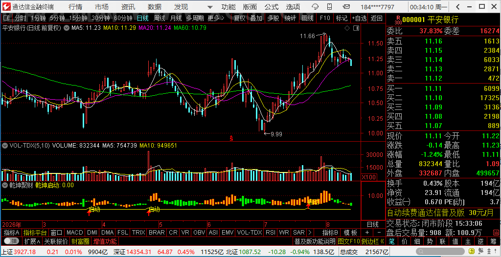
Task: Click the R300 badge by stock code
Action: (398, 20)
